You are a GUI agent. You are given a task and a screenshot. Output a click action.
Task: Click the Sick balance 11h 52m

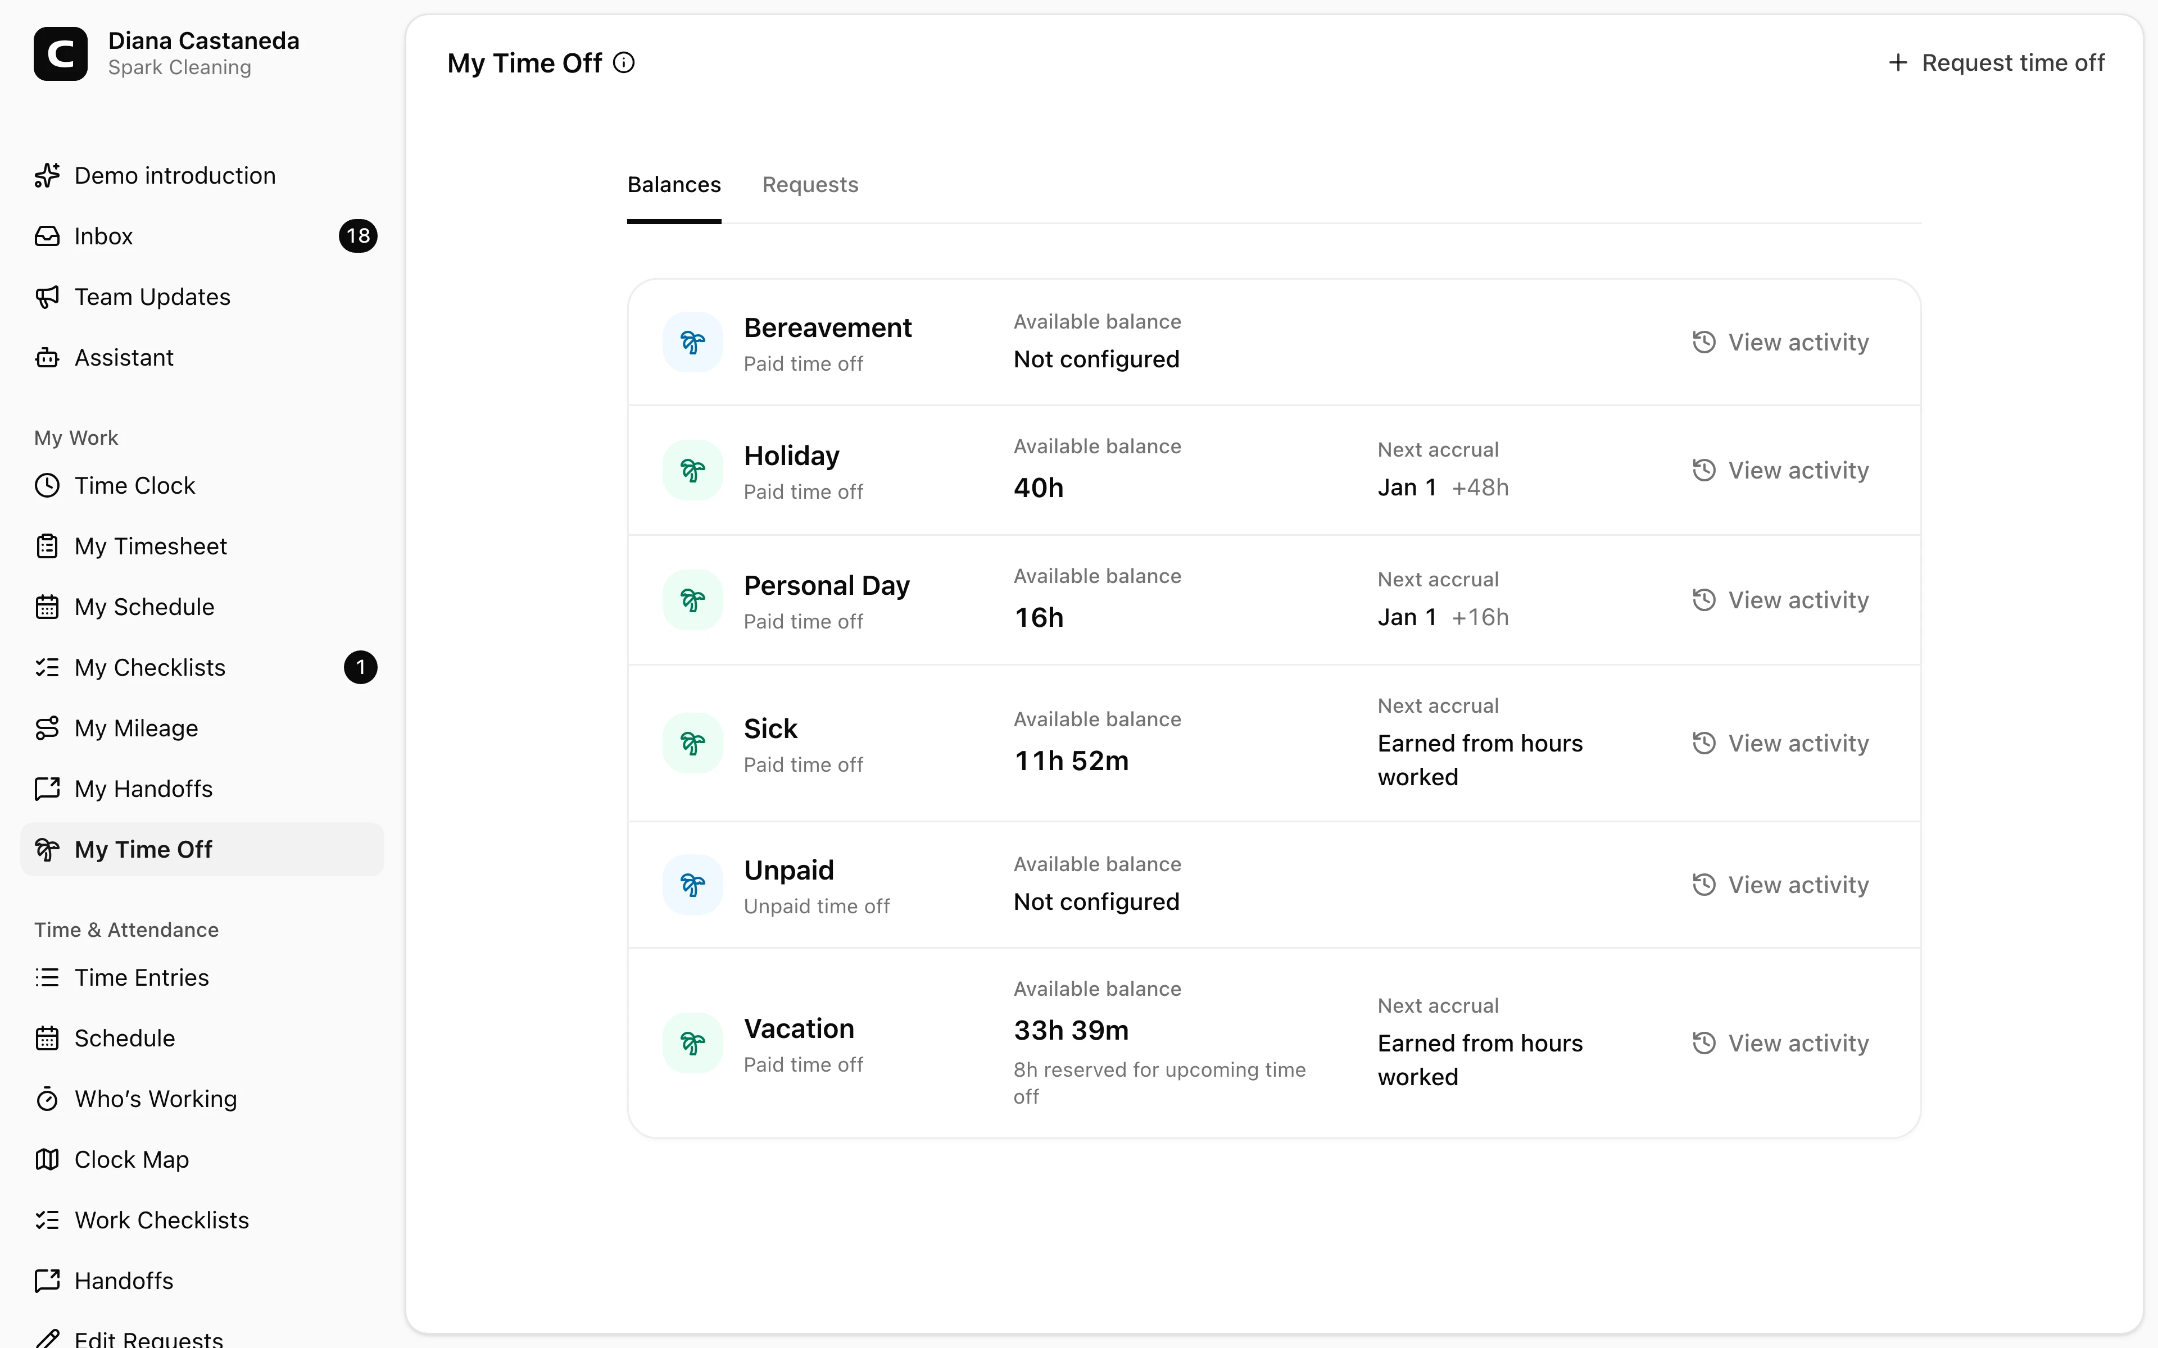coord(1071,760)
